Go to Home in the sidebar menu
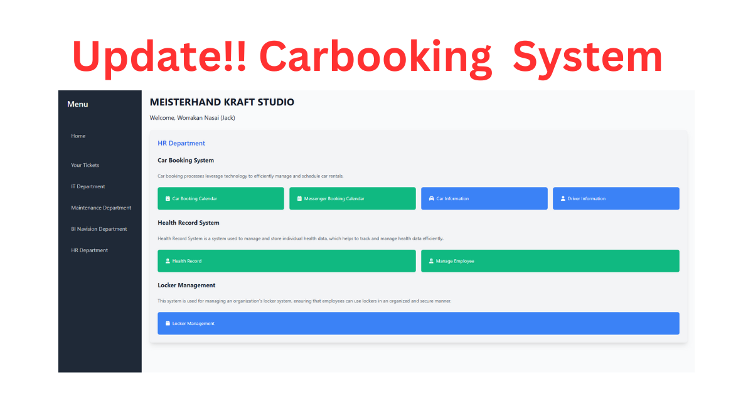Image resolution: width=753 pixels, height=394 pixels. click(78, 136)
